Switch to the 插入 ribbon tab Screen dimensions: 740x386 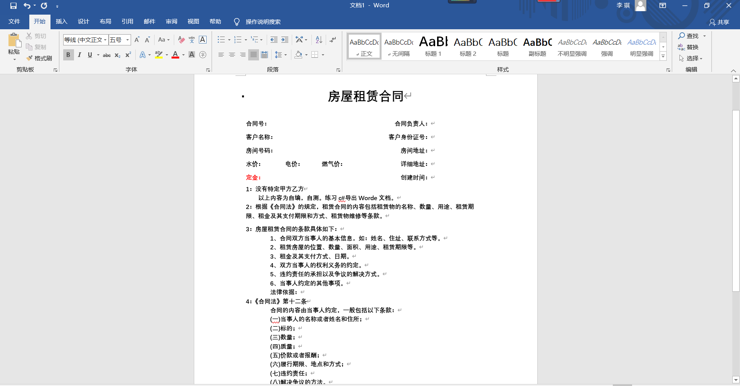(61, 22)
